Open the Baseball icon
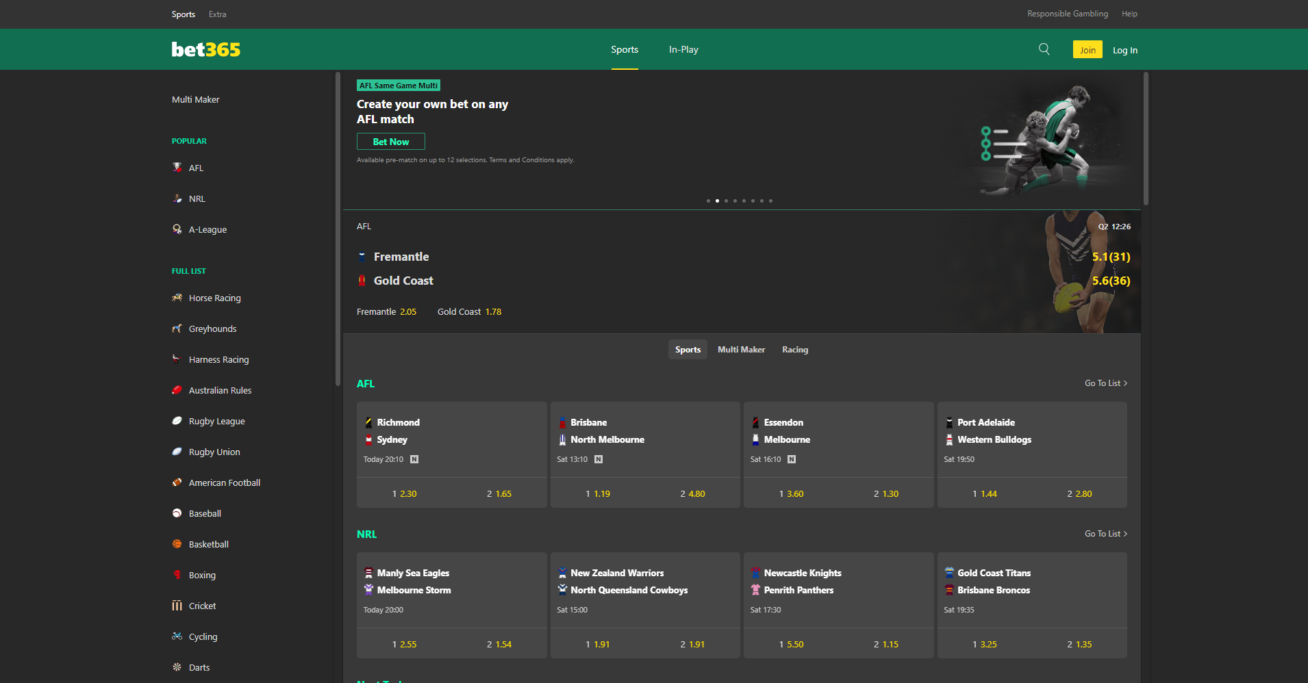Screen dimensions: 1308x683 [177, 513]
